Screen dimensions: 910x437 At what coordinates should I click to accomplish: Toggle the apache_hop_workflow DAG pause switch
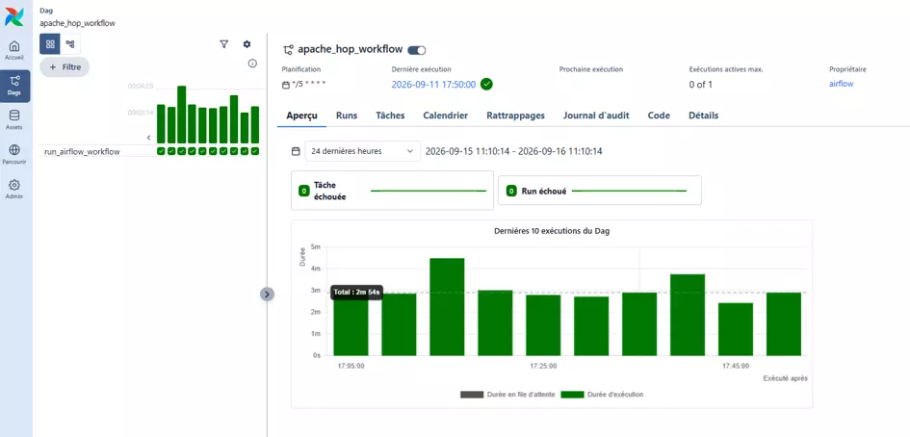pos(417,50)
